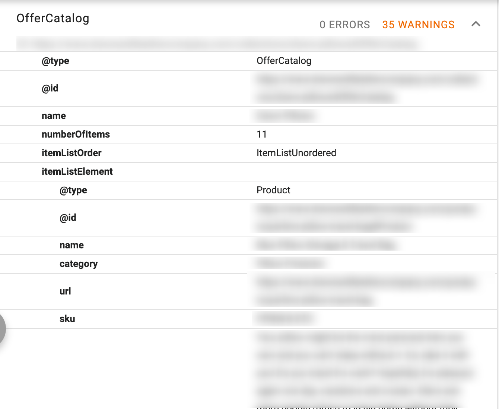Screen dimensions: 499x409
Task: Select the name label under itemListElement
Action: (x=71, y=245)
